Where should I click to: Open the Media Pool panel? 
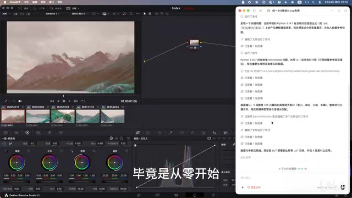click(56, 8)
